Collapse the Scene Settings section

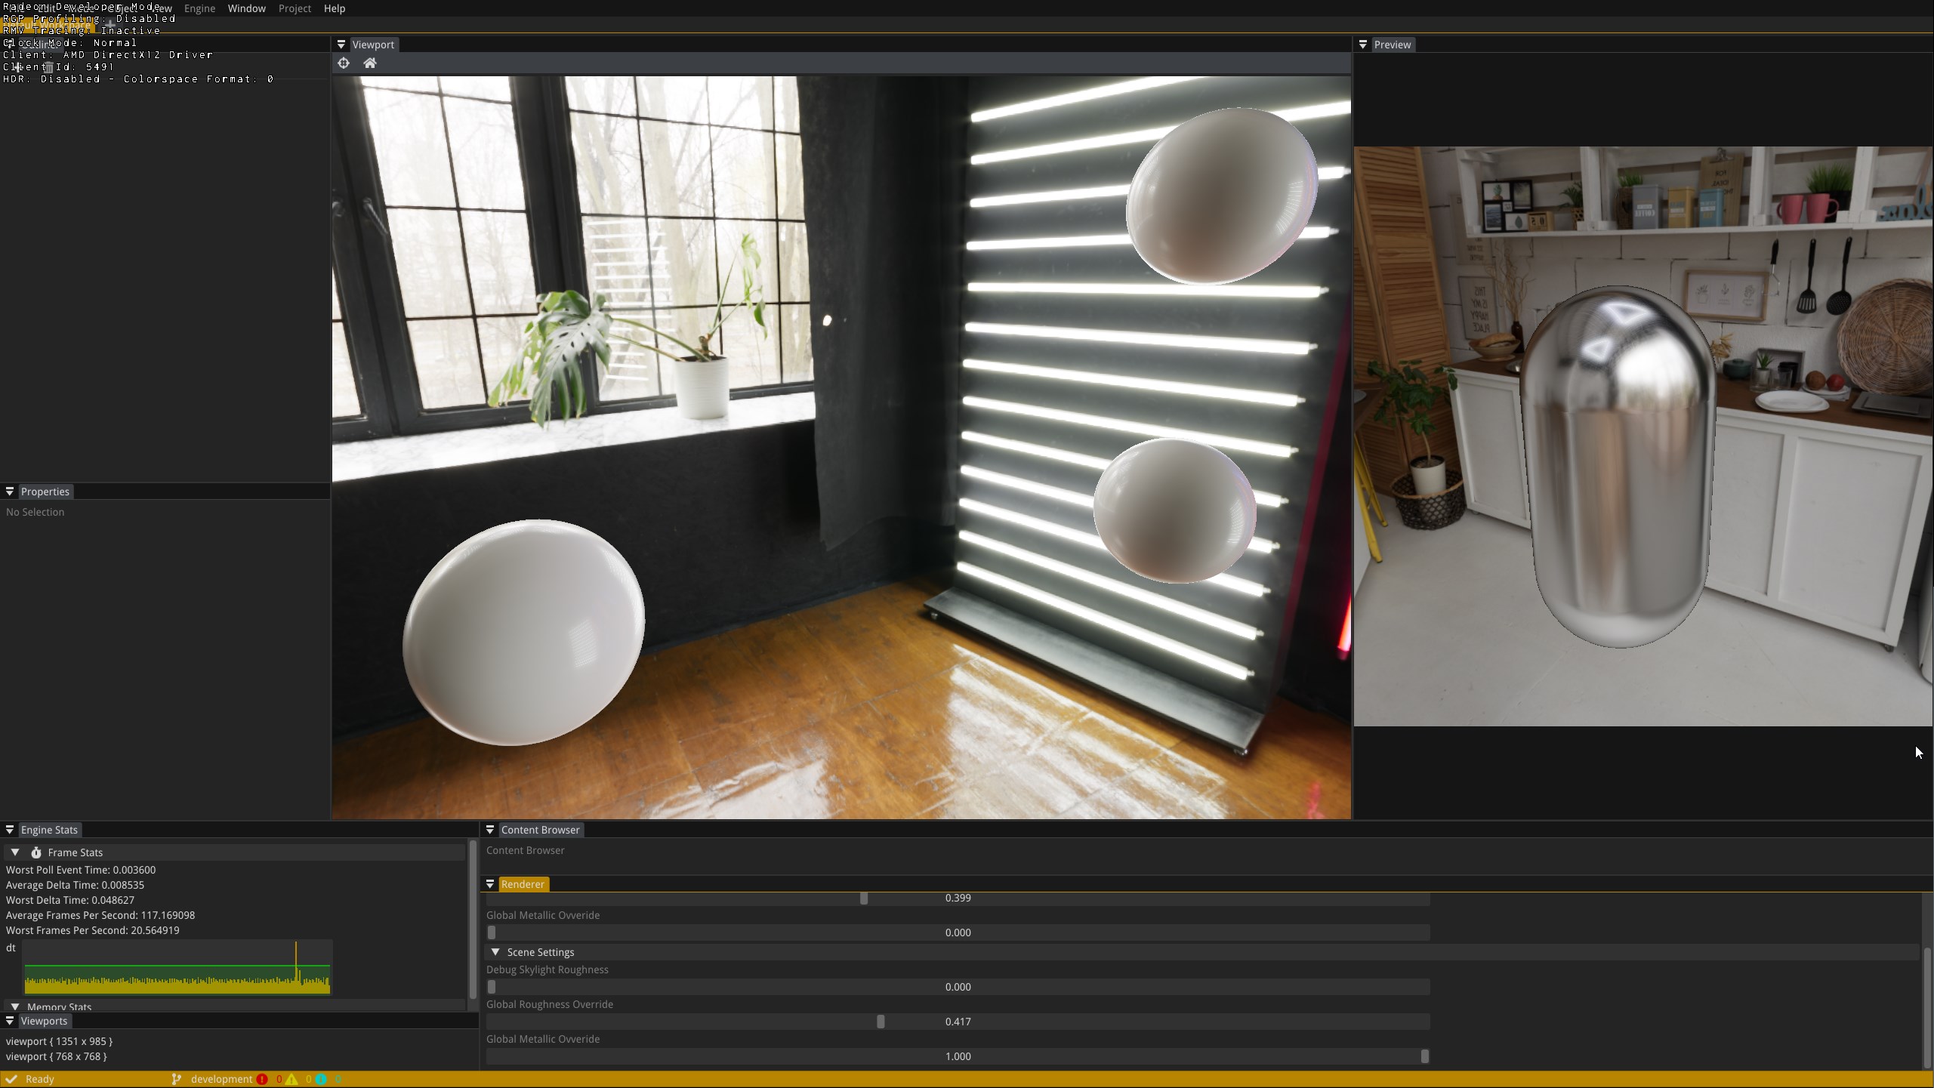[495, 952]
